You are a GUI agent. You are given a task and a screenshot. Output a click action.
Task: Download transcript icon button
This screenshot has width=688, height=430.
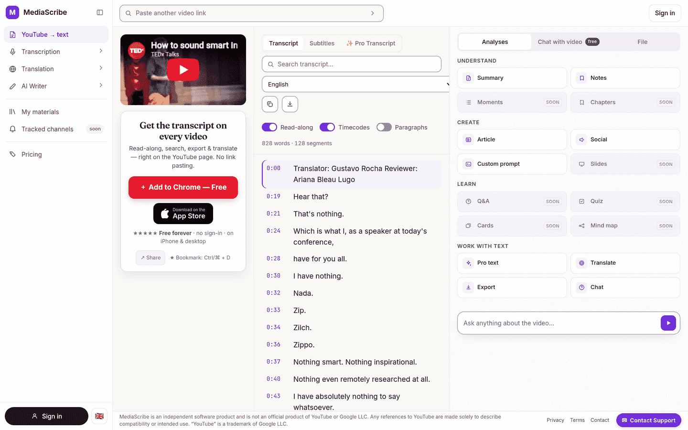(290, 104)
